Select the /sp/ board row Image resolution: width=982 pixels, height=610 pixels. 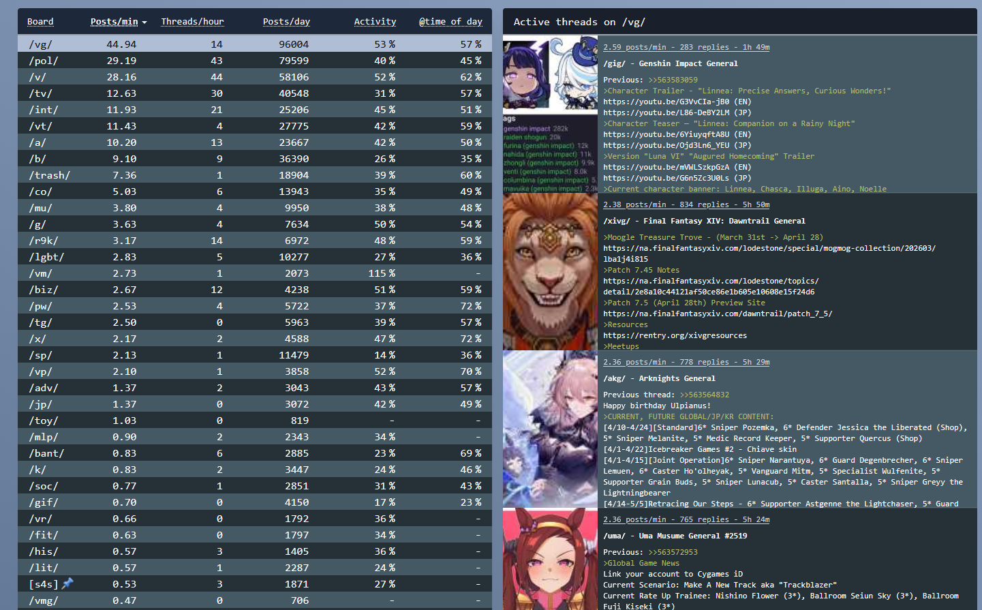coord(255,354)
